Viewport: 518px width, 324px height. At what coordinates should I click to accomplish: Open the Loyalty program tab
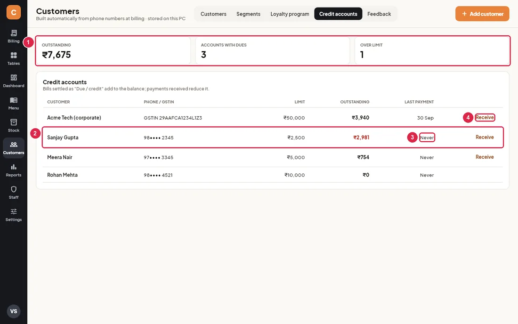pyautogui.click(x=290, y=14)
